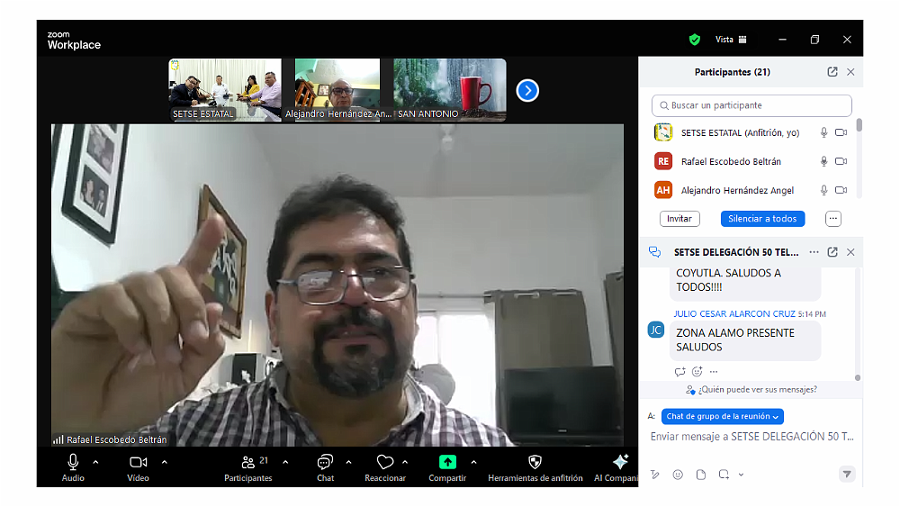Open the Vista view menu
This screenshot has width=900, height=507.
pyautogui.click(x=731, y=40)
